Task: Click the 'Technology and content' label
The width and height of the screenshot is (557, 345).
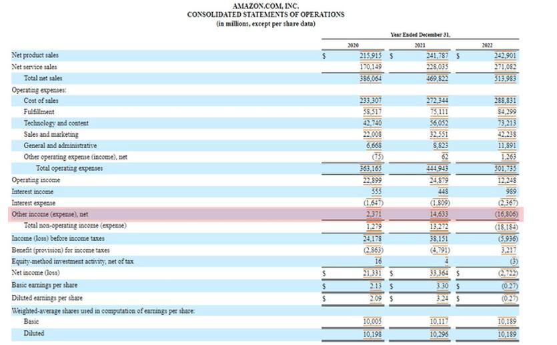Action: point(56,123)
